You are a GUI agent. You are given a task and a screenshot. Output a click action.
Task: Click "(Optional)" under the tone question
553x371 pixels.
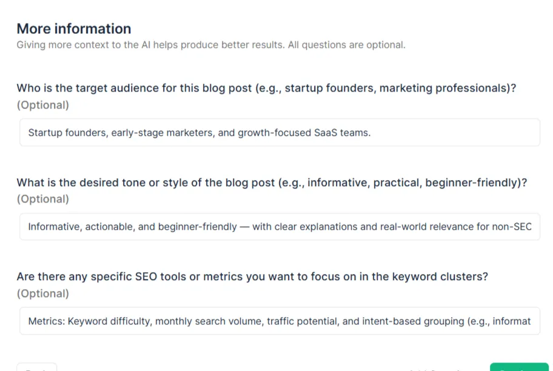pos(42,199)
